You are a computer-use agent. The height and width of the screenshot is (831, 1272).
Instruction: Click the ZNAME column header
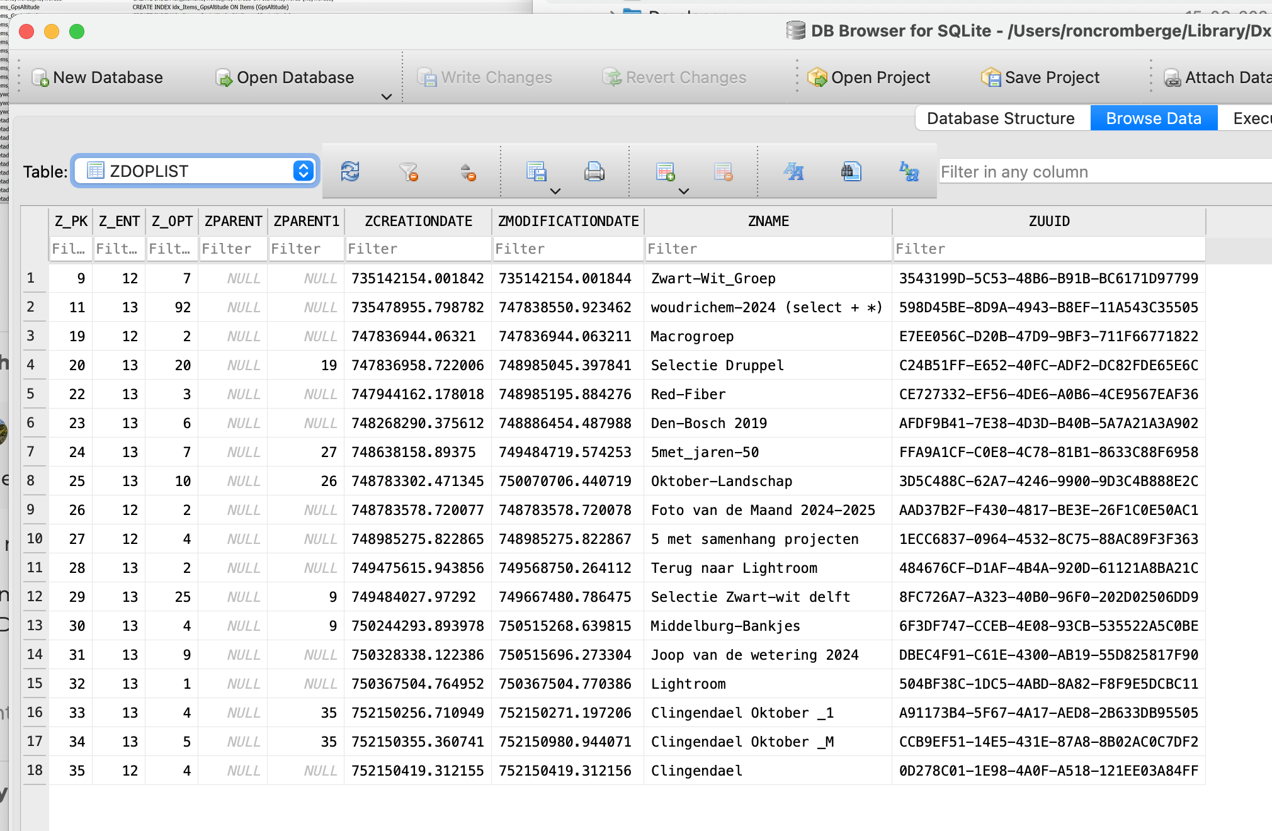click(x=768, y=221)
